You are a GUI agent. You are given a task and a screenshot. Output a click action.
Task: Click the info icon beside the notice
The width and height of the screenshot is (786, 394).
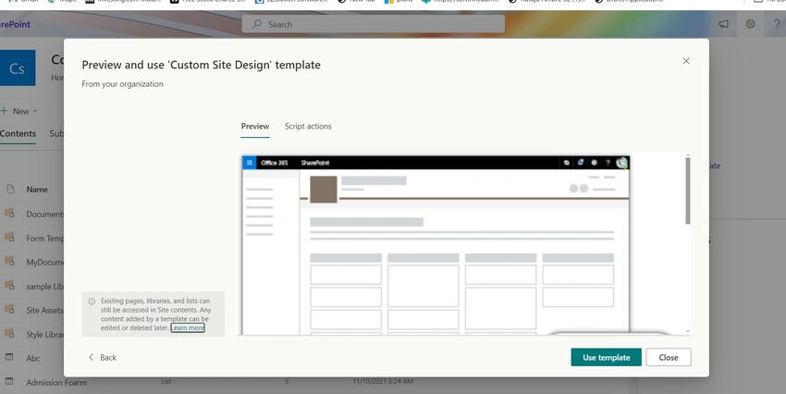pyautogui.click(x=92, y=302)
